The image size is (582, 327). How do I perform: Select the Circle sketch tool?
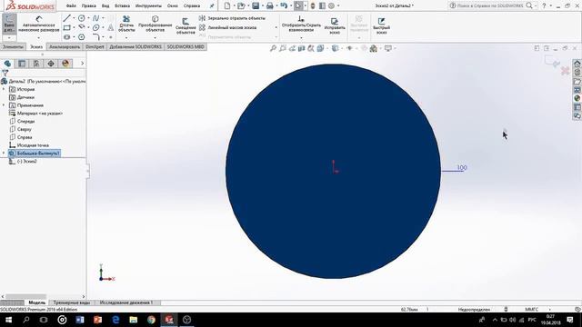pos(81,18)
